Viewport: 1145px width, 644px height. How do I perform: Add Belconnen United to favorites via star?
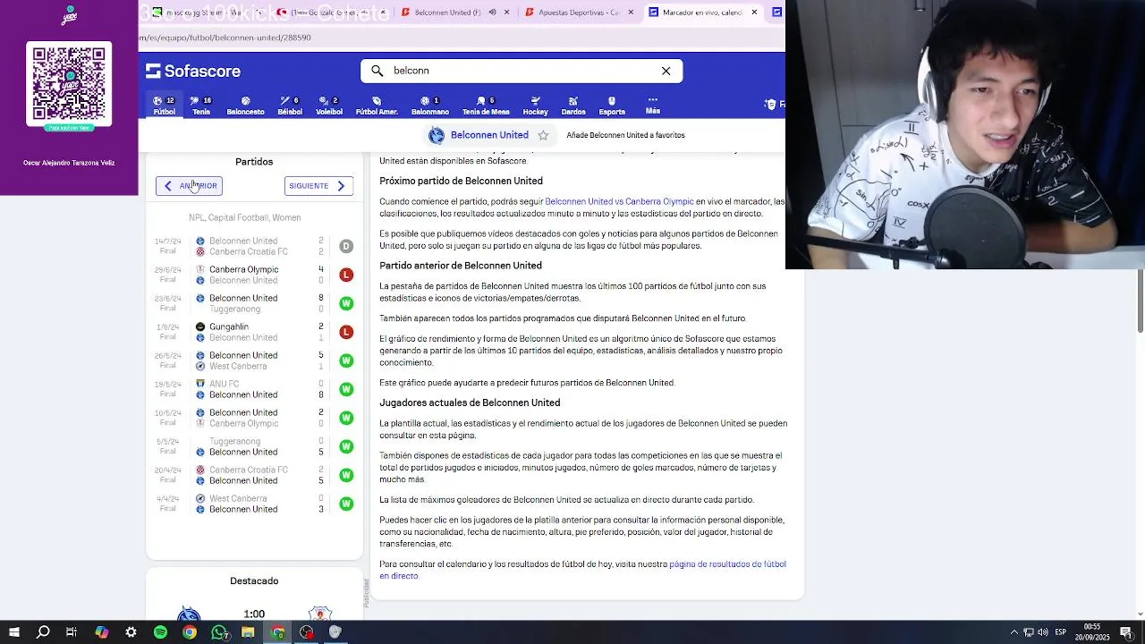click(x=543, y=135)
